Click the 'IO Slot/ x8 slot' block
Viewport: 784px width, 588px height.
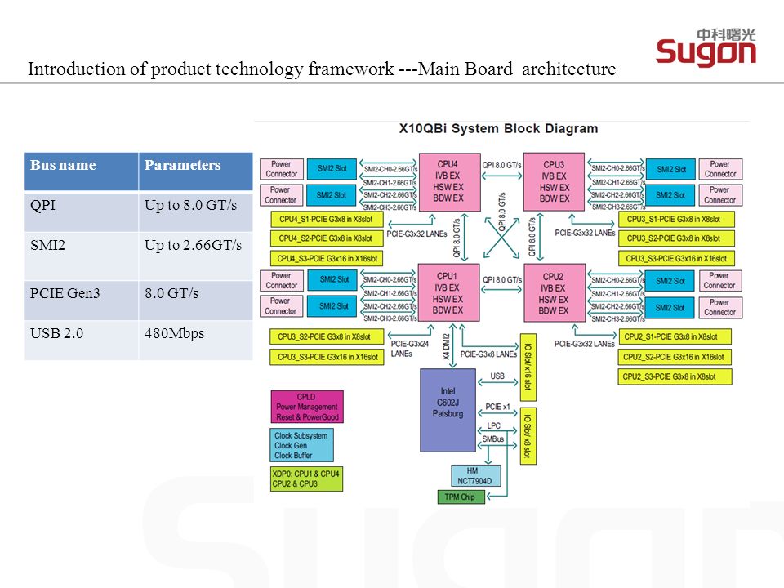(x=528, y=436)
